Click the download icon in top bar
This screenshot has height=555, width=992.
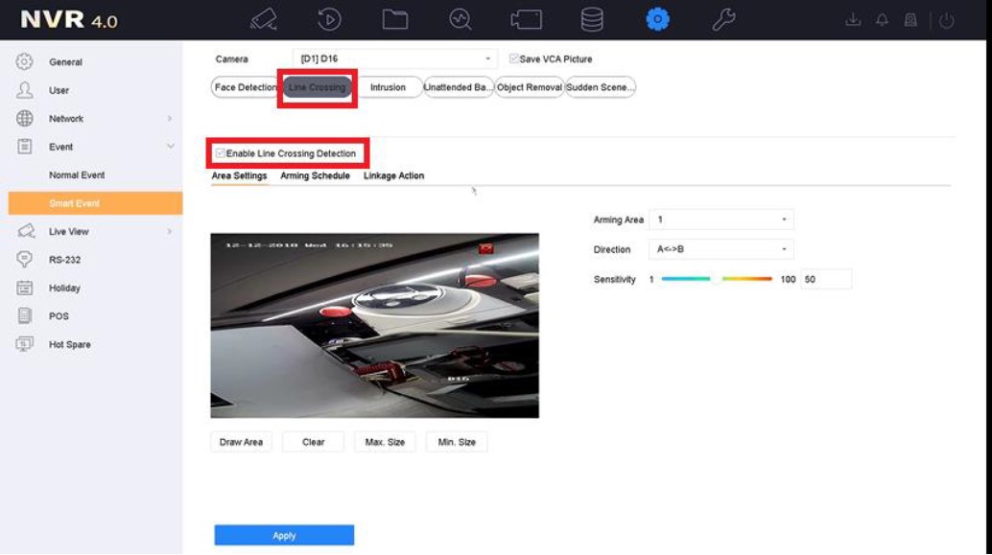(x=853, y=20)
